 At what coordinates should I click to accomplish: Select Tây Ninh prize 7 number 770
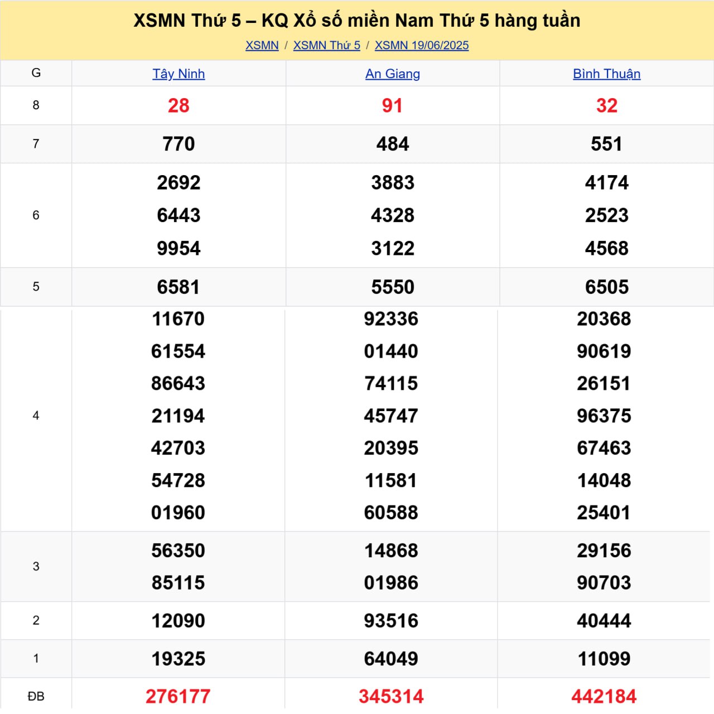pos(178,144)
